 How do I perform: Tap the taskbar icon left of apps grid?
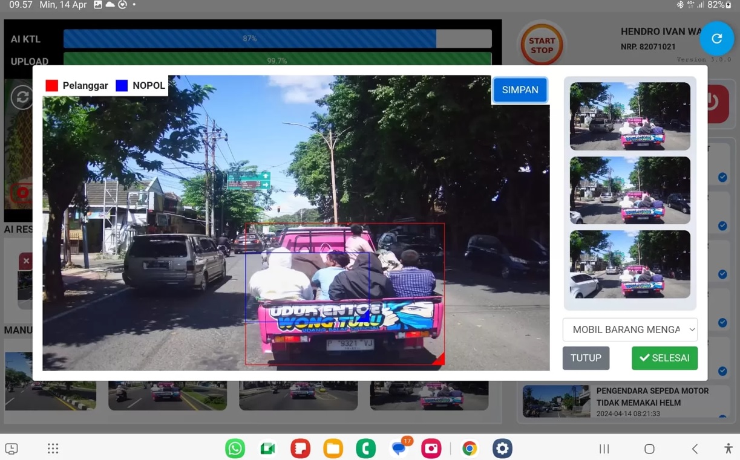pos(11,449)
